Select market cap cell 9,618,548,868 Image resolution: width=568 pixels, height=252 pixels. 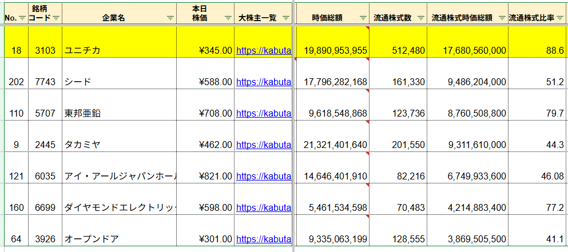click(x=332, y=105)
